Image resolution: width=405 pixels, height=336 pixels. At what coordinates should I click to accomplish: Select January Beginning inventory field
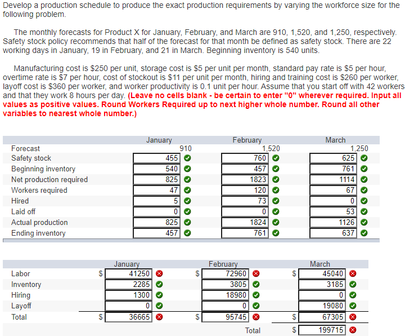(157, 169)
